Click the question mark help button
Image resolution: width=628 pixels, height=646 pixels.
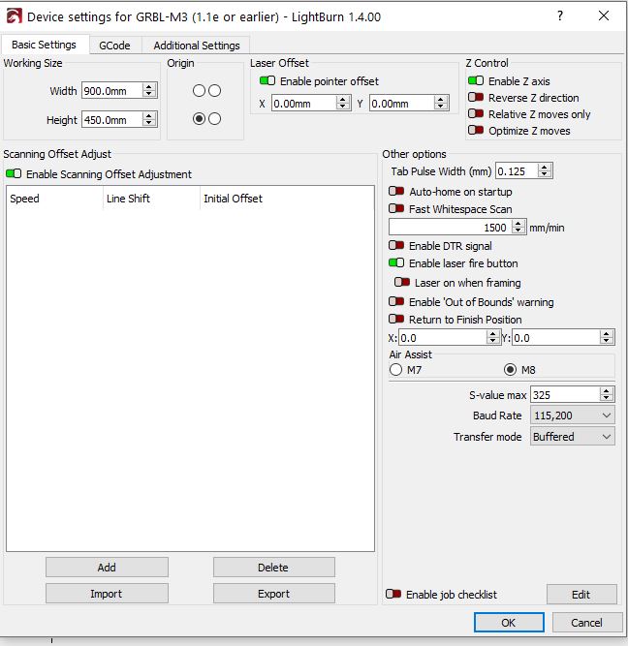[x=560, y=16]
